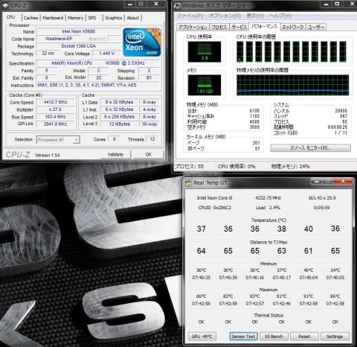Image resolution: width=357 pixels, height=347 pixels.
Task: Click the Core Speed value 4412.7 MHz
Action: (x=56, y=102)
